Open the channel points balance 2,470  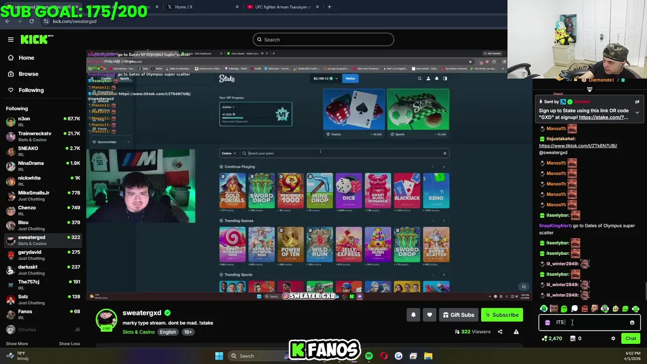tap(551, 339)
